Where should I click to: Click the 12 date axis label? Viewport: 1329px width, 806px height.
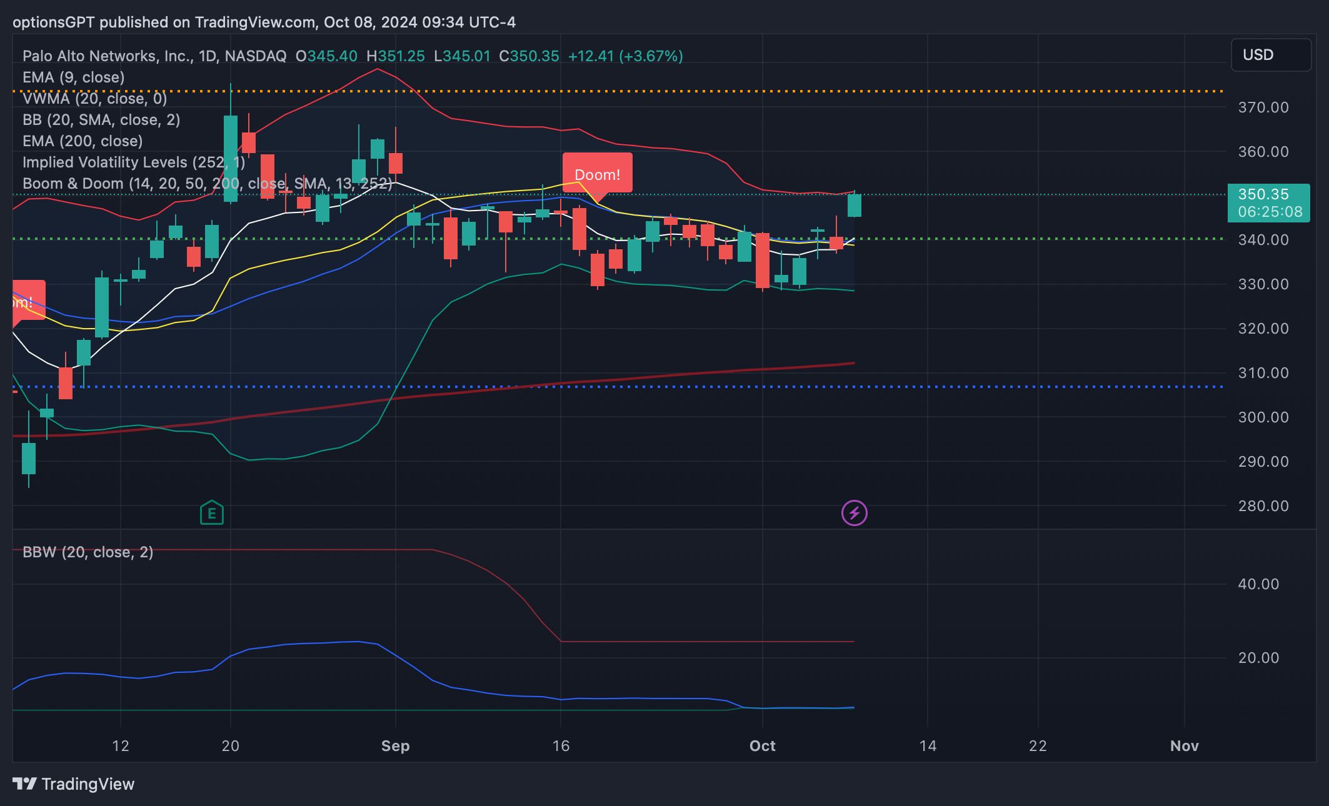(x=121, y=746)
